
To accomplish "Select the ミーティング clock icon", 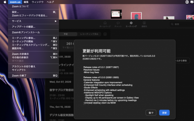I will coord(131,24).
